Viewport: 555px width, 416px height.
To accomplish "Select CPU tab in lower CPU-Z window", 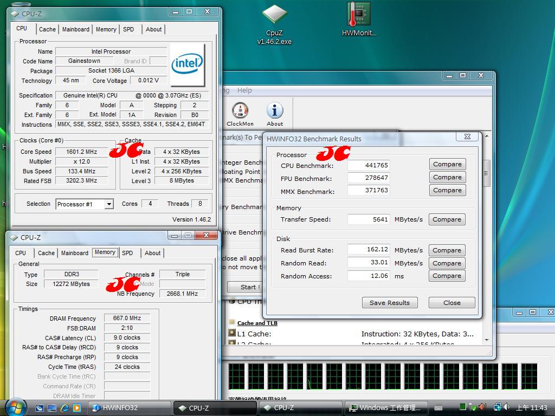I will click(x=21, y=253).
